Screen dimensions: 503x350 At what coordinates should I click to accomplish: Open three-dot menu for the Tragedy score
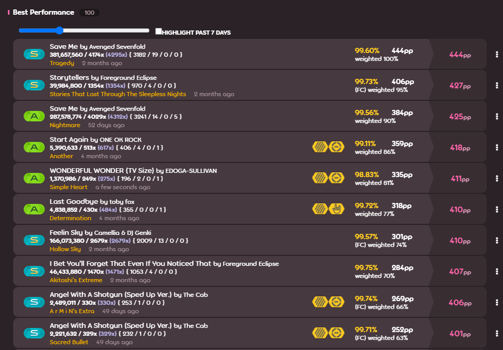click(x=497, y=54)
